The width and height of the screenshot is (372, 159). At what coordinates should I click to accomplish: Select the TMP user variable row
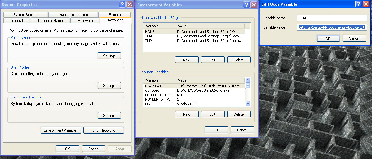pyautogui.click(x=194, y=41)
